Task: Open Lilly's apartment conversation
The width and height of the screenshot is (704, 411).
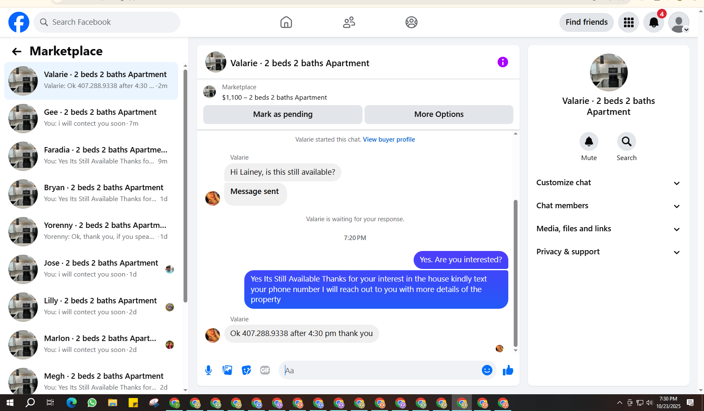Action: [x=91, y=307]
